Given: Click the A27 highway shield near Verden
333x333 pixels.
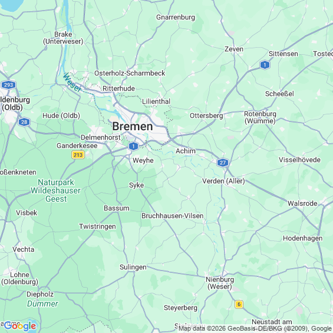Looking at the screenshot, I should 223,163.
